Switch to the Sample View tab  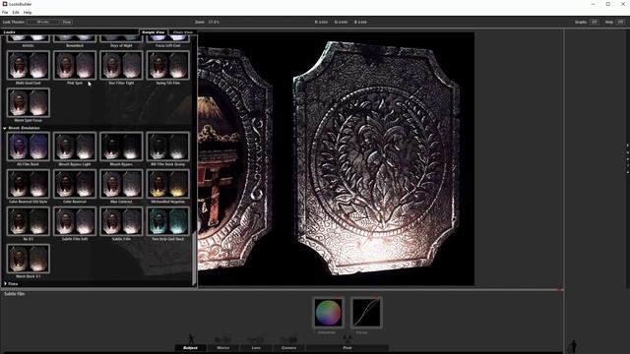(x=154, y=32)
